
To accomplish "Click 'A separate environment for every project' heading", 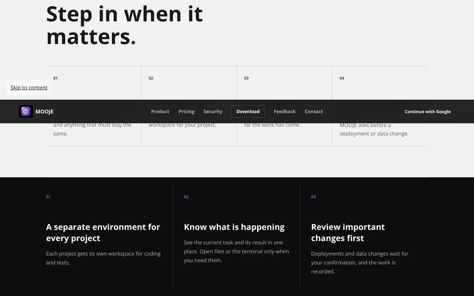I will coord(103,233).
